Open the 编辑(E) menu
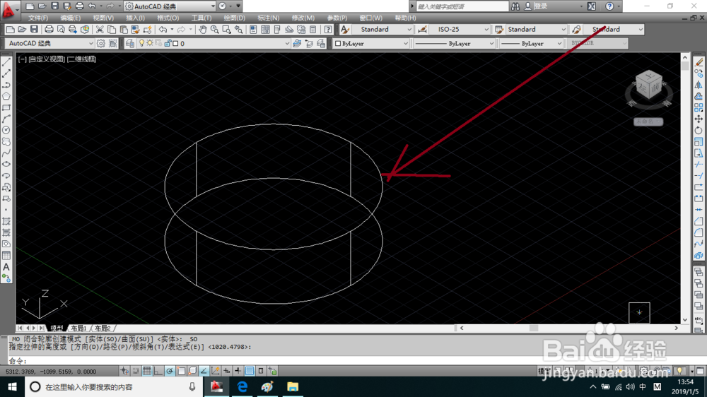The width and height of the screenshot is (707, 397). click(x=70, y=18)
